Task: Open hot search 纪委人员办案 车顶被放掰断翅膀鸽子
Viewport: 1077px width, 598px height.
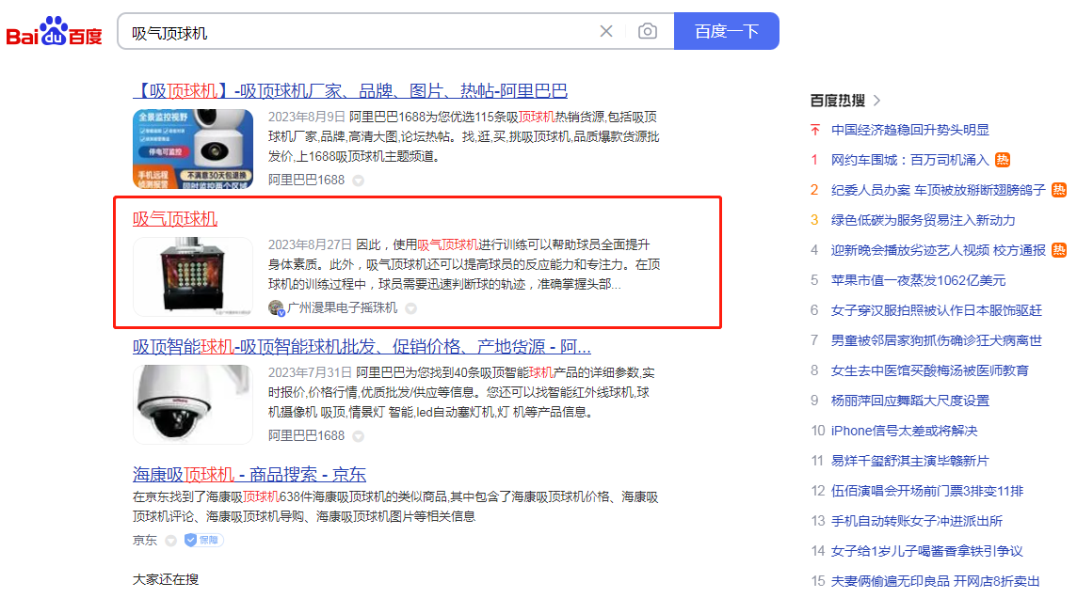Action: [x=939, y=190]
